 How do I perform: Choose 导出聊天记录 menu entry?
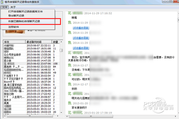pos(16,16)
